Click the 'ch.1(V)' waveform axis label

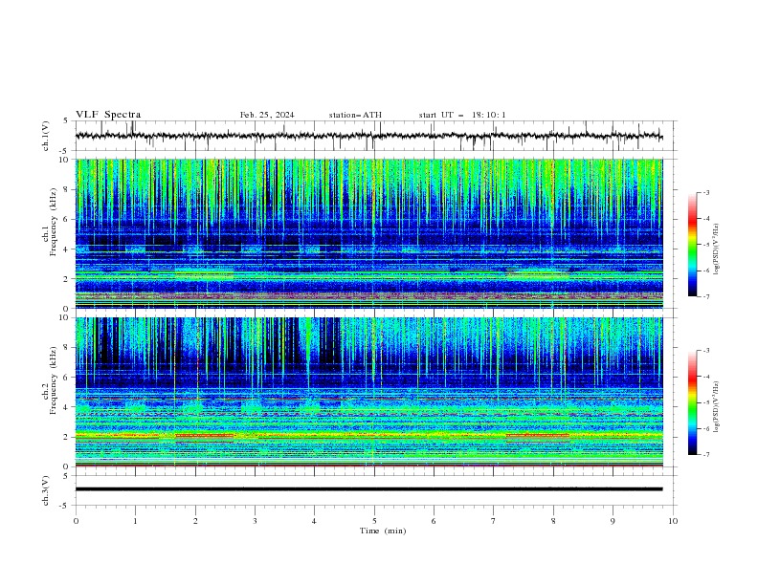[46, 136]
